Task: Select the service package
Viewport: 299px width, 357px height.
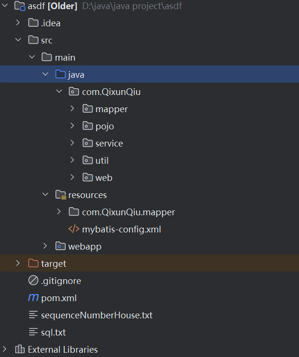Action: pos(109,143)
